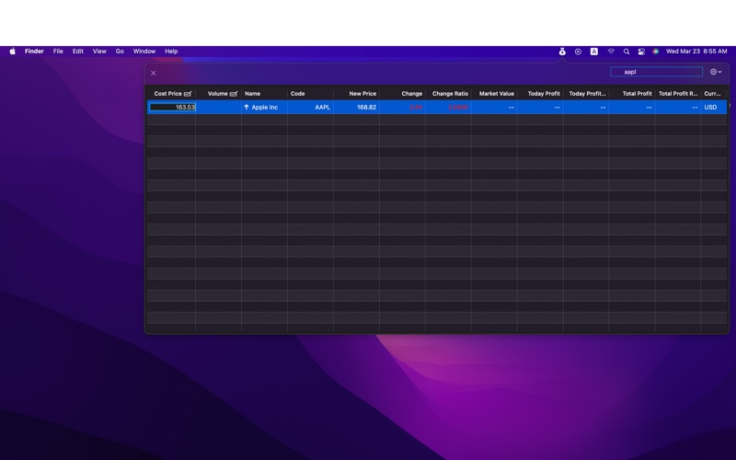This screenshot has height=460, width=736.
Task: Click the Apple logo menu
Action: [x=12, y=52]
